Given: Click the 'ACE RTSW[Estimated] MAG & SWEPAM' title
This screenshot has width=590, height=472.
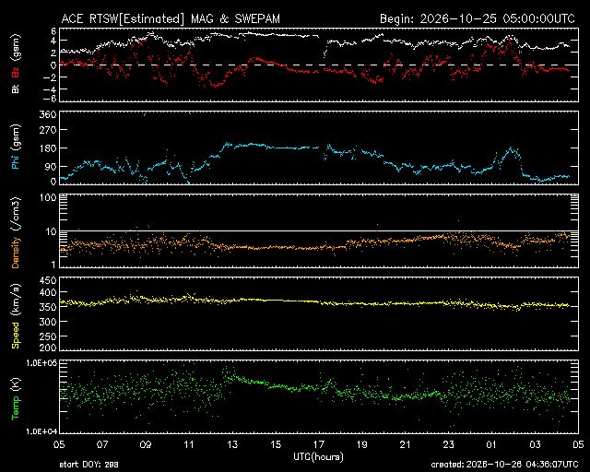Looking at the screenshot, I should [x=171, y=18].
